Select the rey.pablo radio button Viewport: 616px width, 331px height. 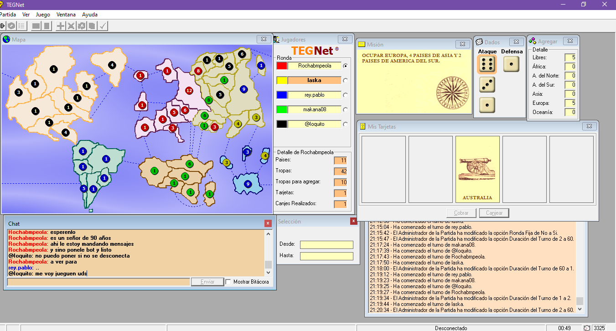click(x=345, y=95)
